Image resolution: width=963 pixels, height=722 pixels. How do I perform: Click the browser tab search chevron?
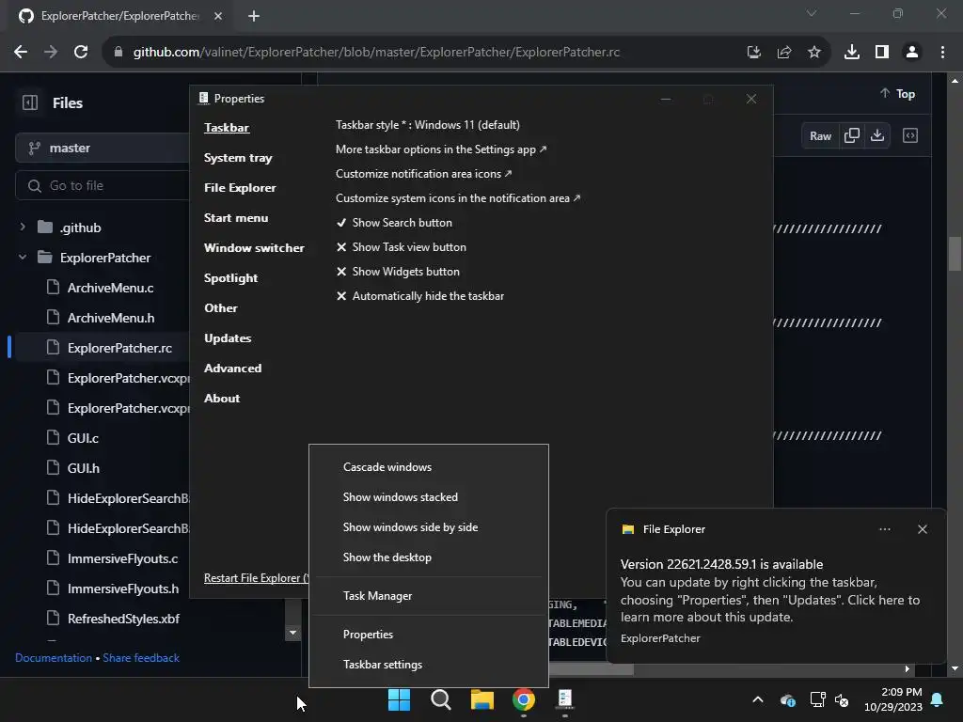click(x=812, y=13)
